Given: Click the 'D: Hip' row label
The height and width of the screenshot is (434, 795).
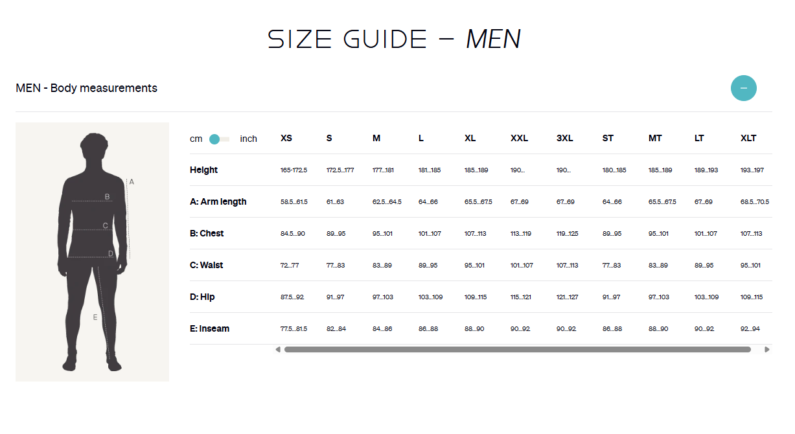Looking at the screenshot, I should click(202, 297).
